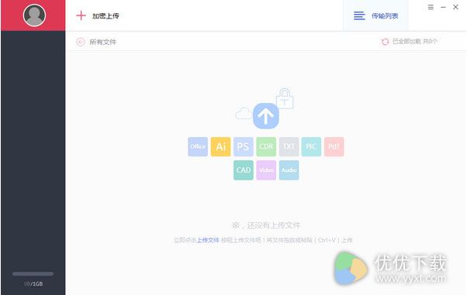The width and height of the screenshot is (467, 295).
Task: Click the padlock icon above the upload arrow
Action: (285, 98)
